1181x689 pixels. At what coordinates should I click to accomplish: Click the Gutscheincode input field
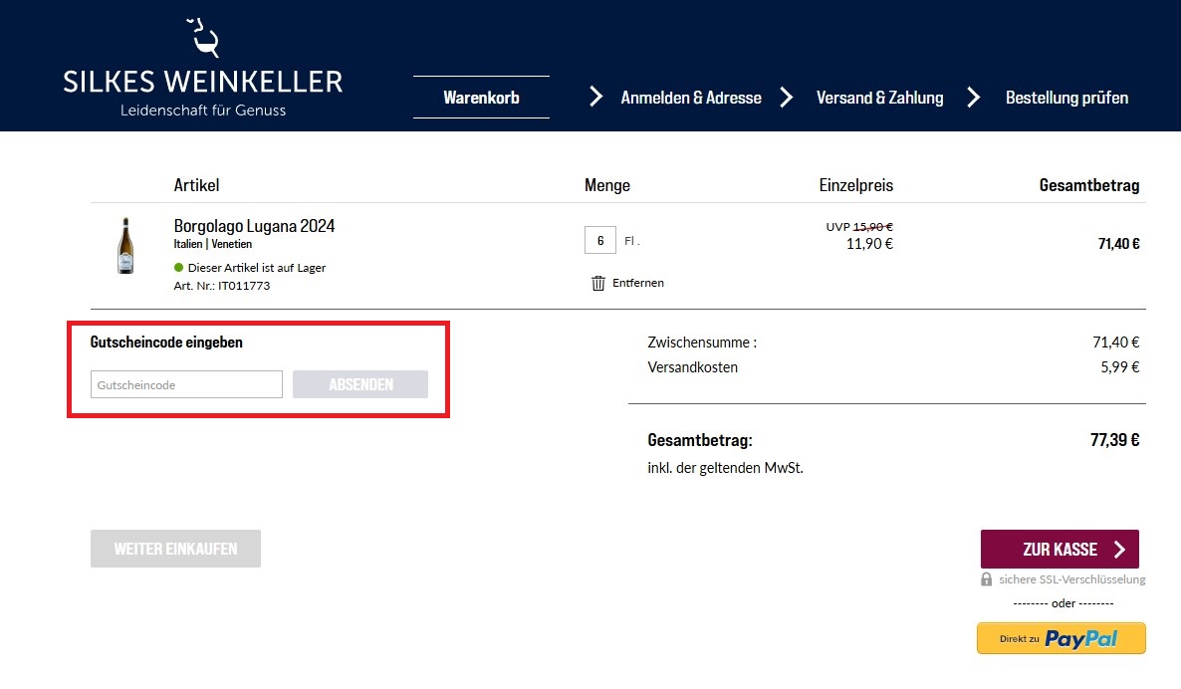click(x=187, y=384)
